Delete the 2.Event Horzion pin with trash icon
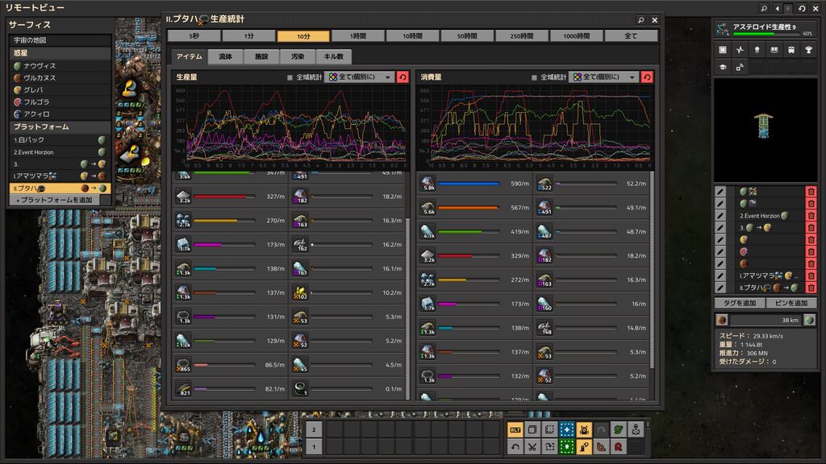This screenshot has width=826, height=464. [811, 216]
